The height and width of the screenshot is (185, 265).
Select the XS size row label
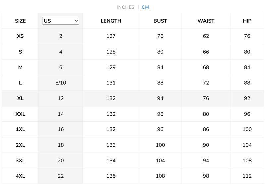[20, 36]
